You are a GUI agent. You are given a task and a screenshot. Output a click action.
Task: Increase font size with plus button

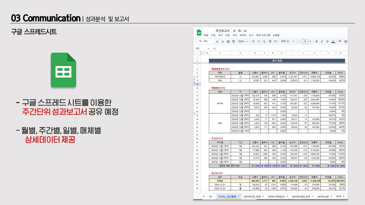[x=310, y=42]
